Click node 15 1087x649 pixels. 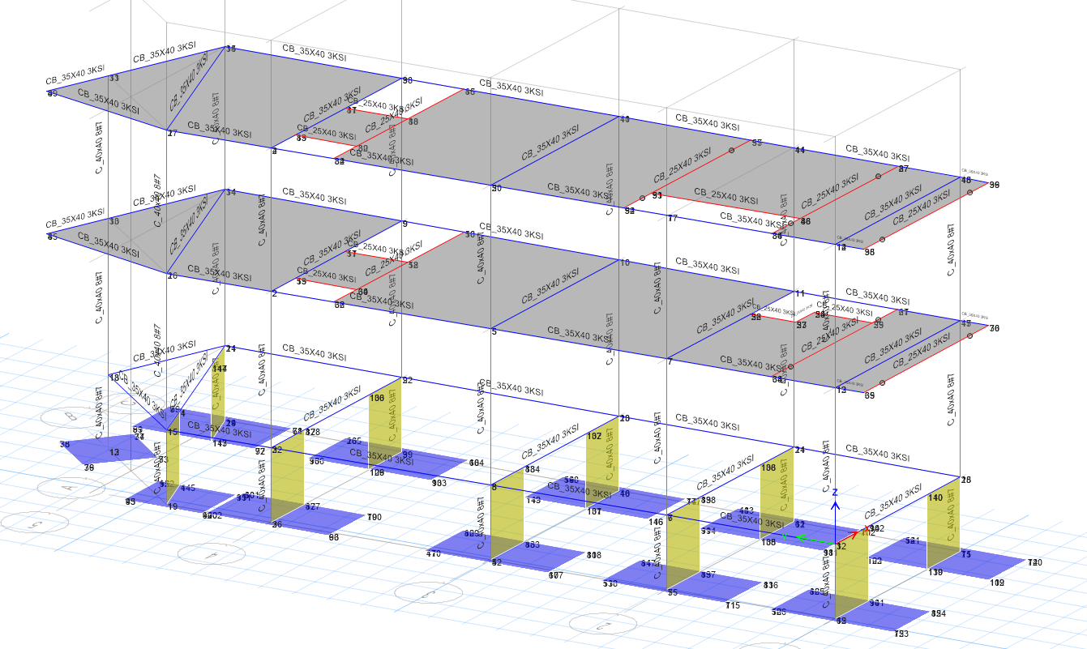pyautogui.click(x=173, y=433)
